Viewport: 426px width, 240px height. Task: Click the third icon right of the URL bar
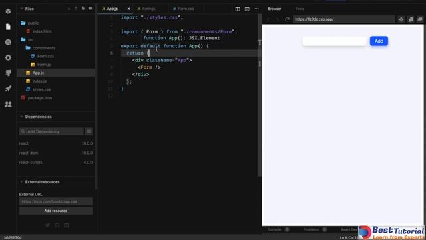tap(420, 19)
